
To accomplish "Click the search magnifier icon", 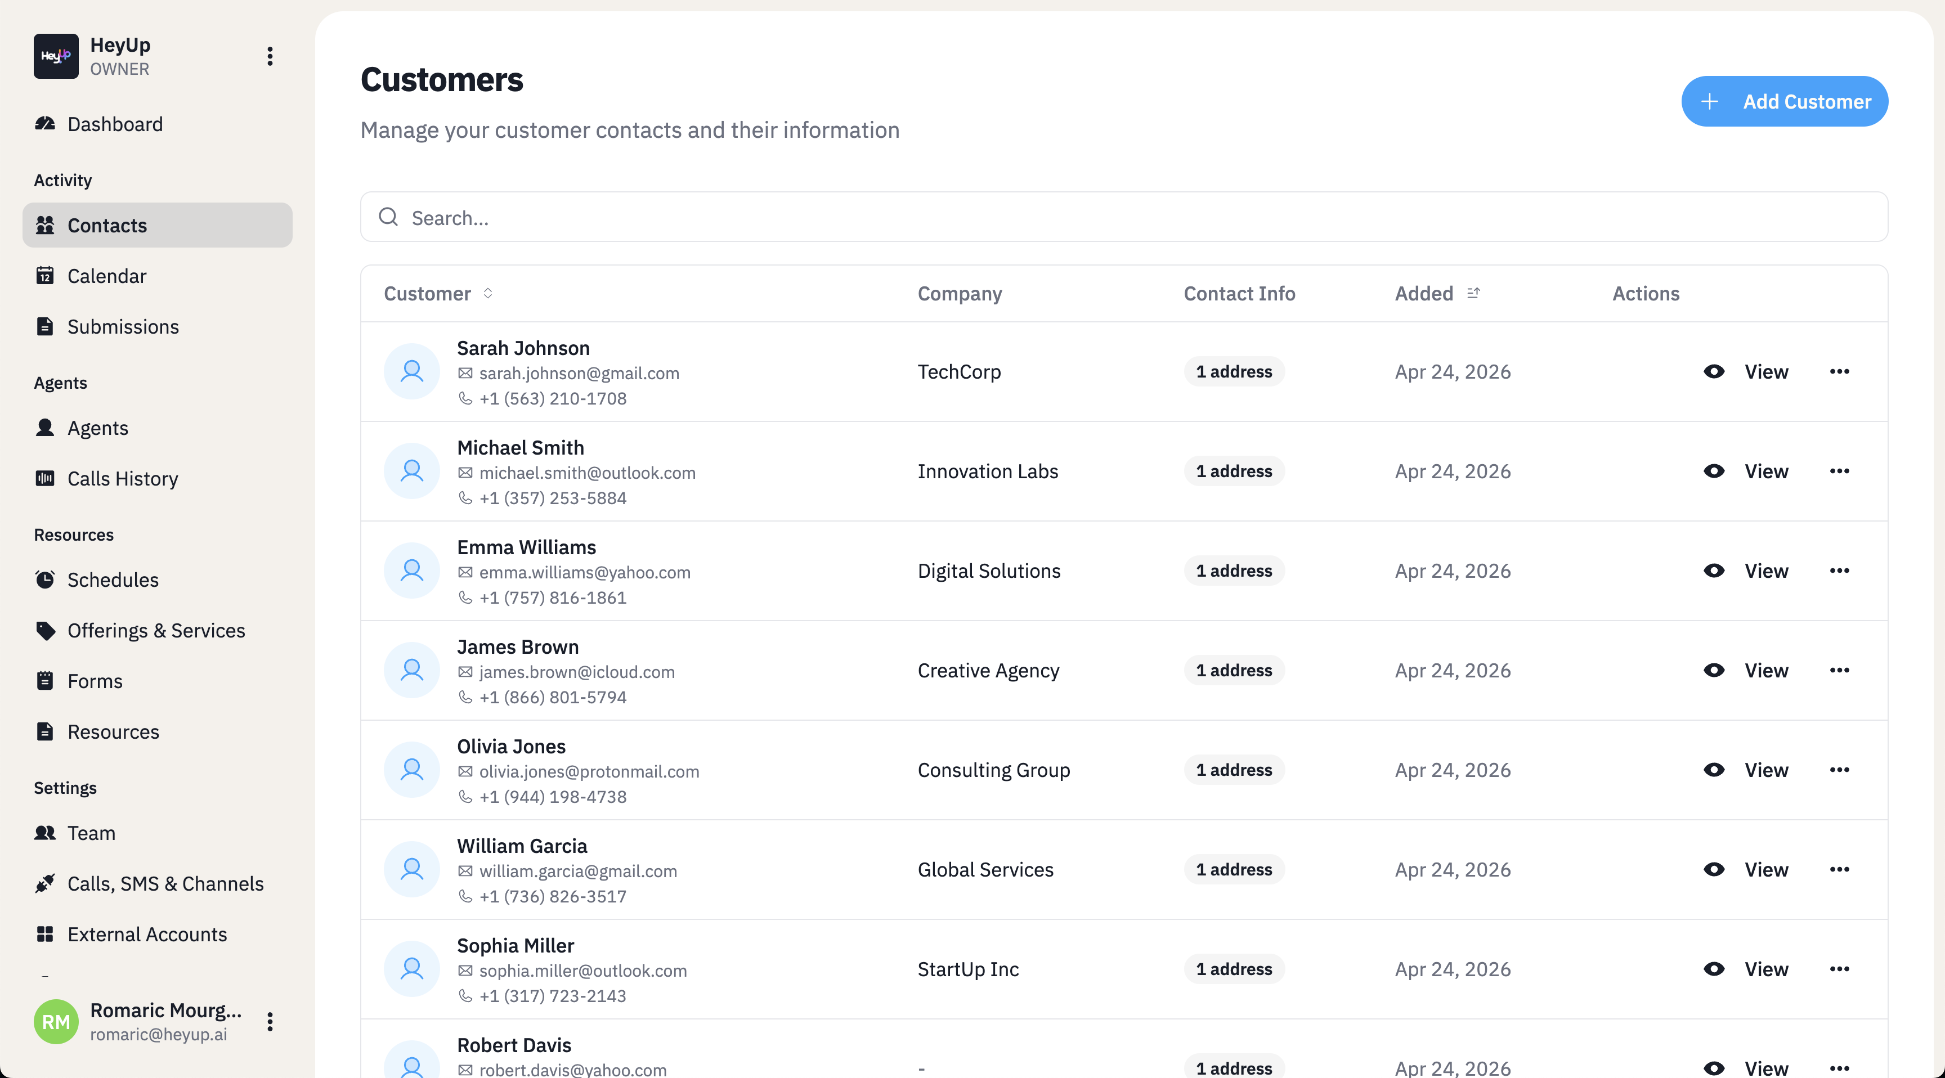I will (388, 217).
